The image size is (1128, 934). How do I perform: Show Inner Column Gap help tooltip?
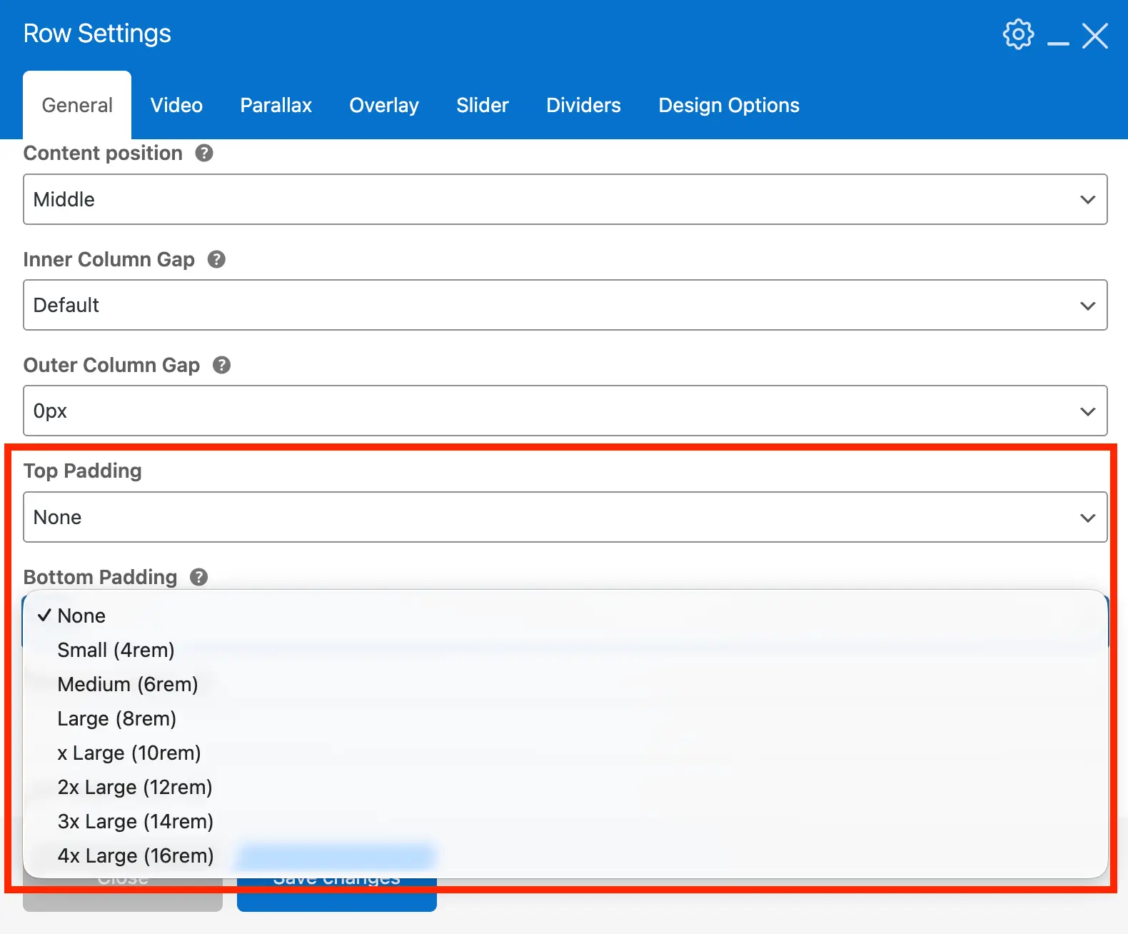(216, 260)
